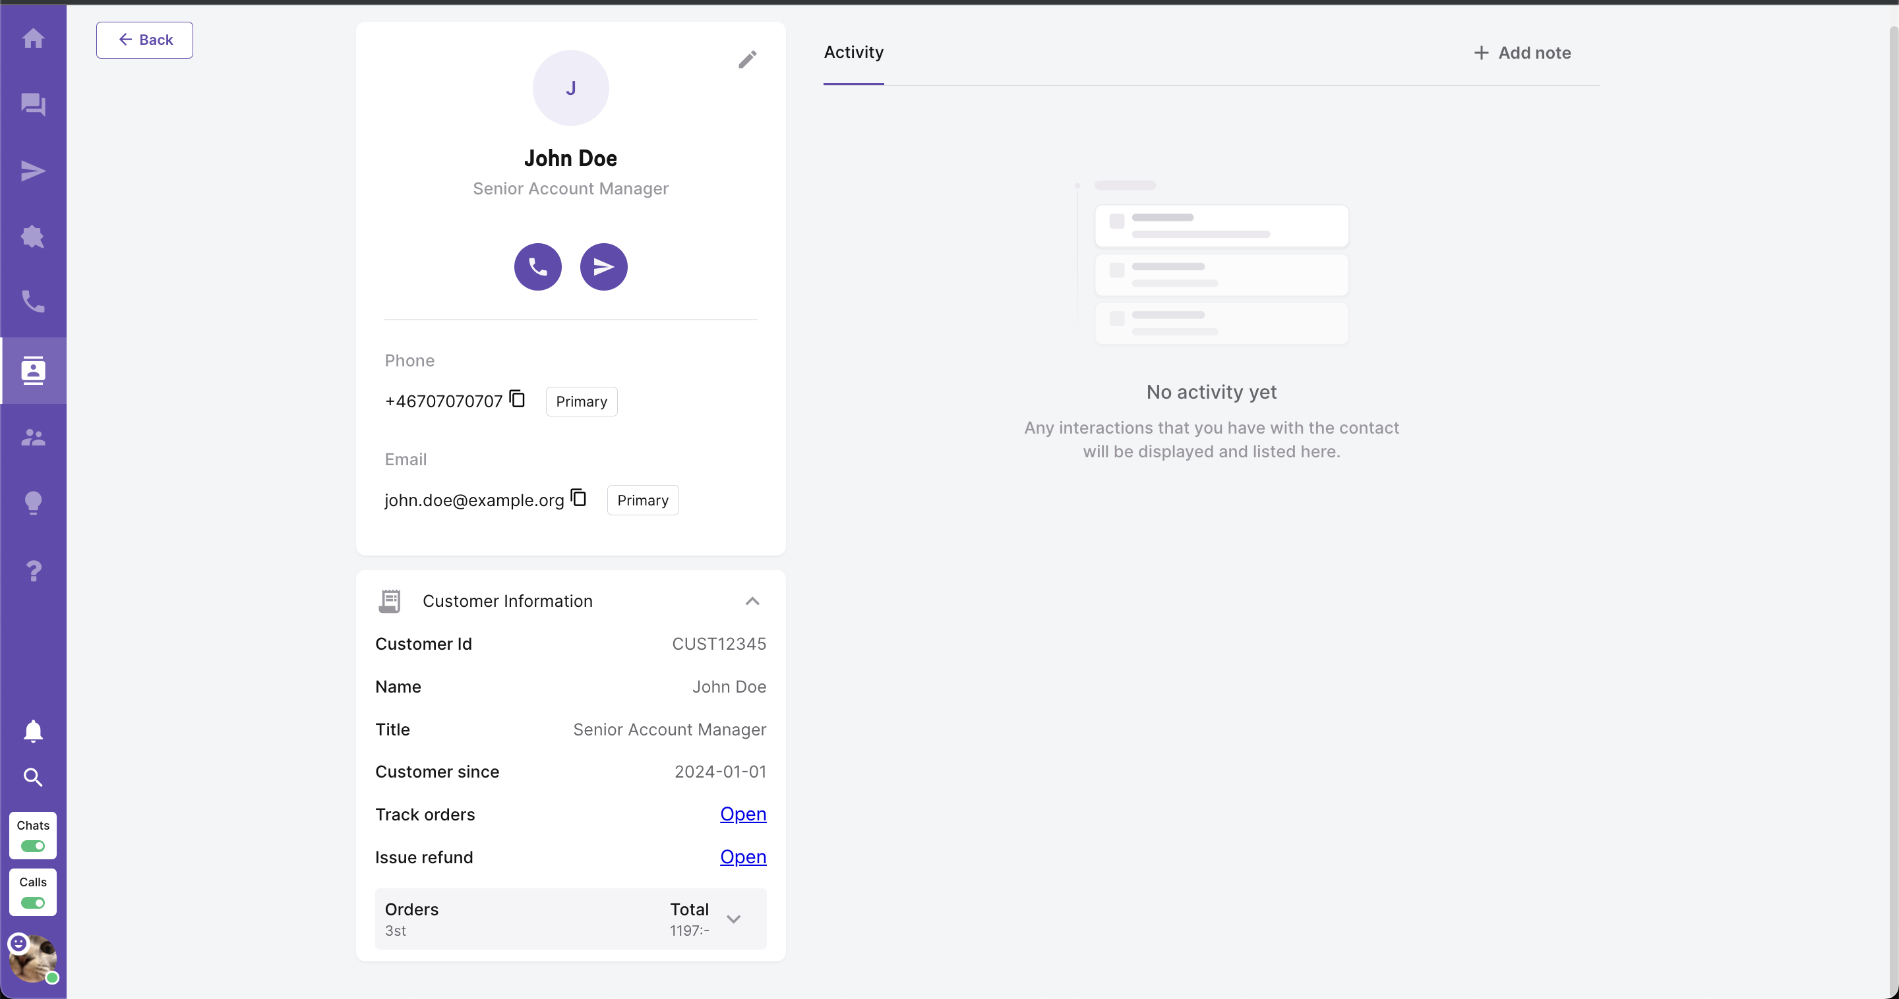
Task: Open Track orders link in customer info
Action: pos(744,814)
